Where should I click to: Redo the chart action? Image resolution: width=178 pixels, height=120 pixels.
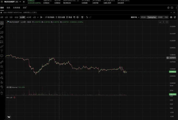click(90, 17)
